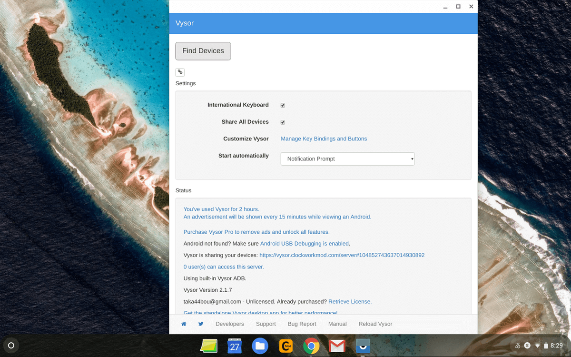571x357 pixels.
Task: Close the Vysor window
Action: tap(471, 7)
